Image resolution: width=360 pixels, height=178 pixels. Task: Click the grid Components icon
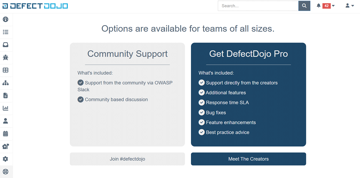(x=6, y=70)
